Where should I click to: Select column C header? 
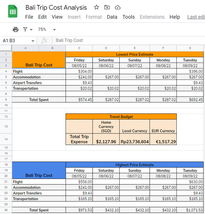pos(79,48)
